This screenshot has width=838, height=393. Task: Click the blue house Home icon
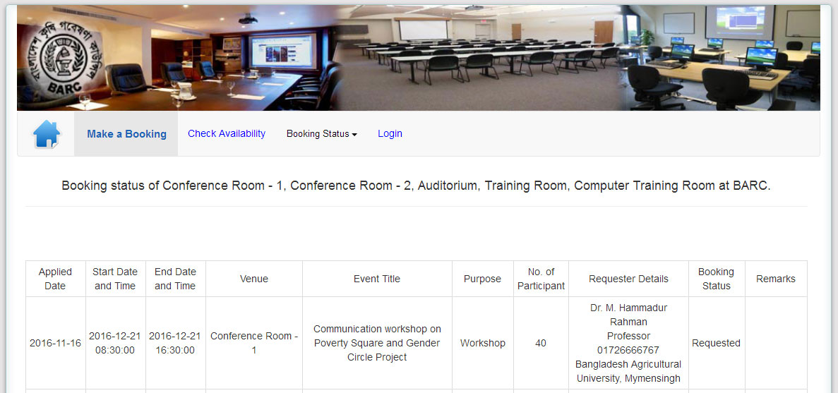pos(47,134)
